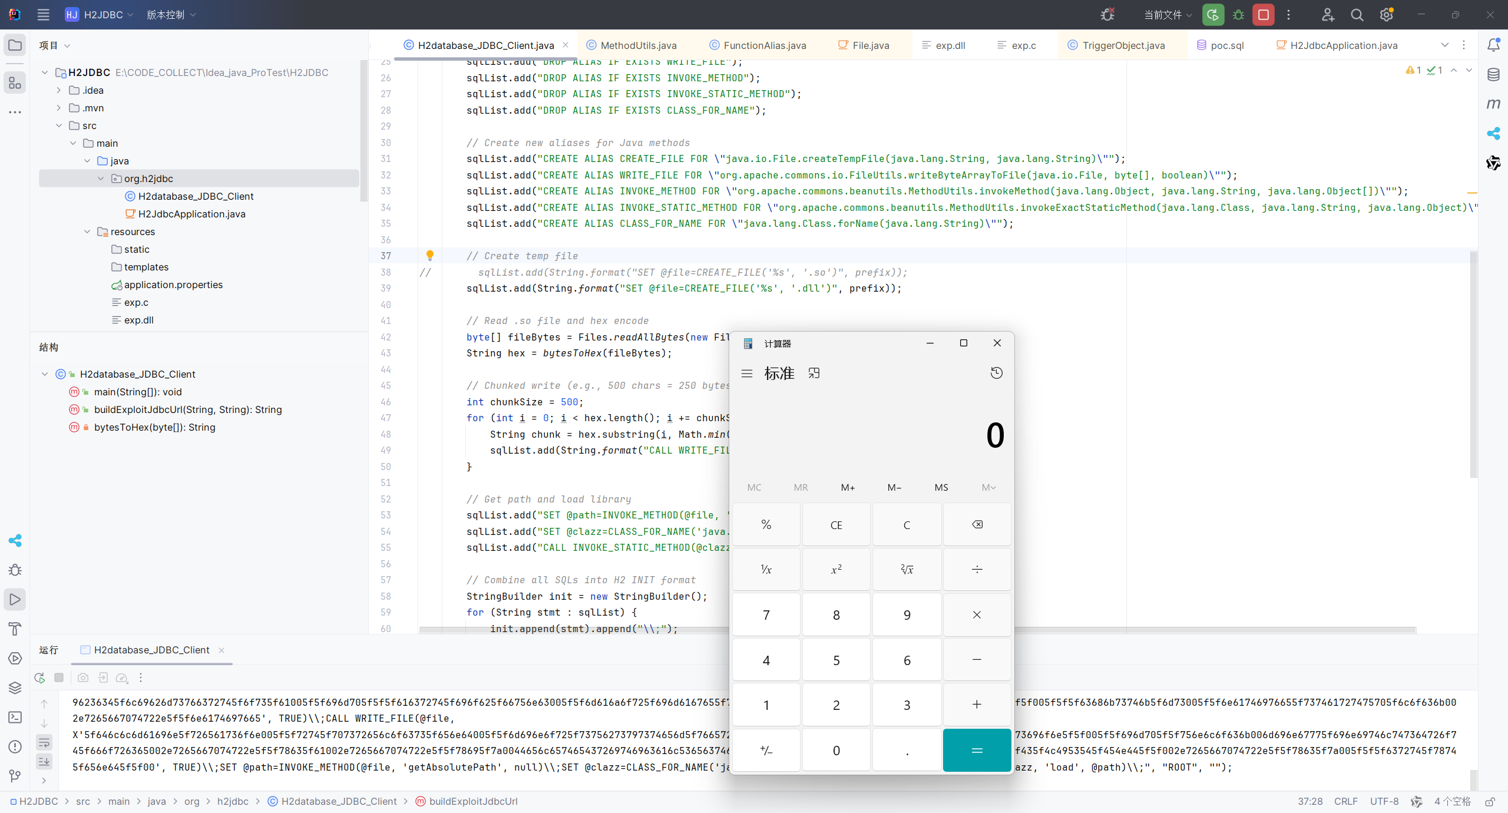Open the Terminal tool window
The width and height of the screenshot is (1508, 813).
pyautogui.click(x=15, y=717)
